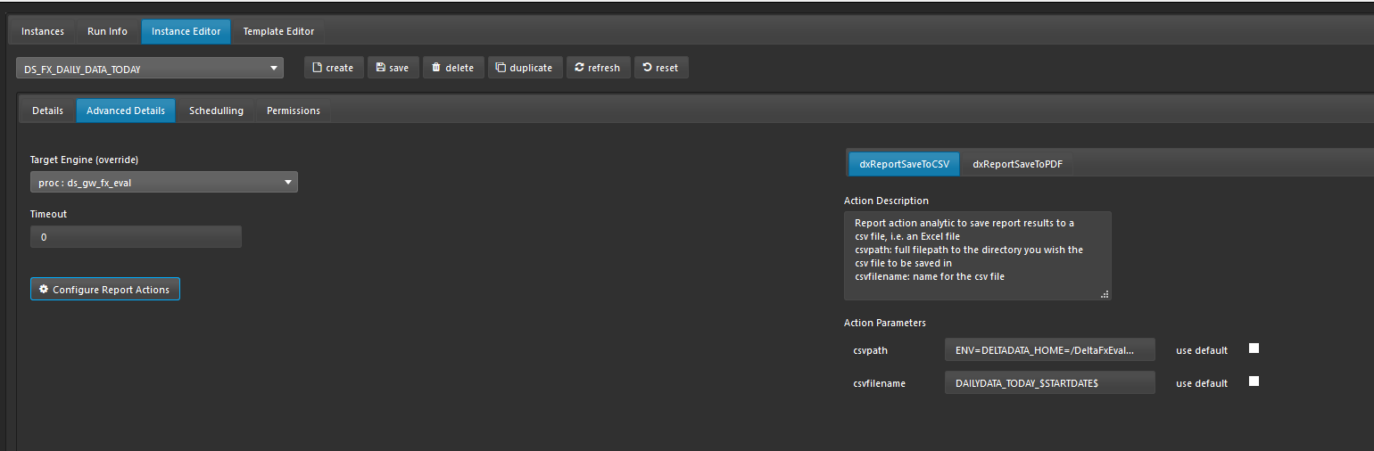Image resolution: width=1374 pixels, height=451 pixels.
Task: Click the Action Parameters heading
Action: pyautogui.click(x=885, y=323)
